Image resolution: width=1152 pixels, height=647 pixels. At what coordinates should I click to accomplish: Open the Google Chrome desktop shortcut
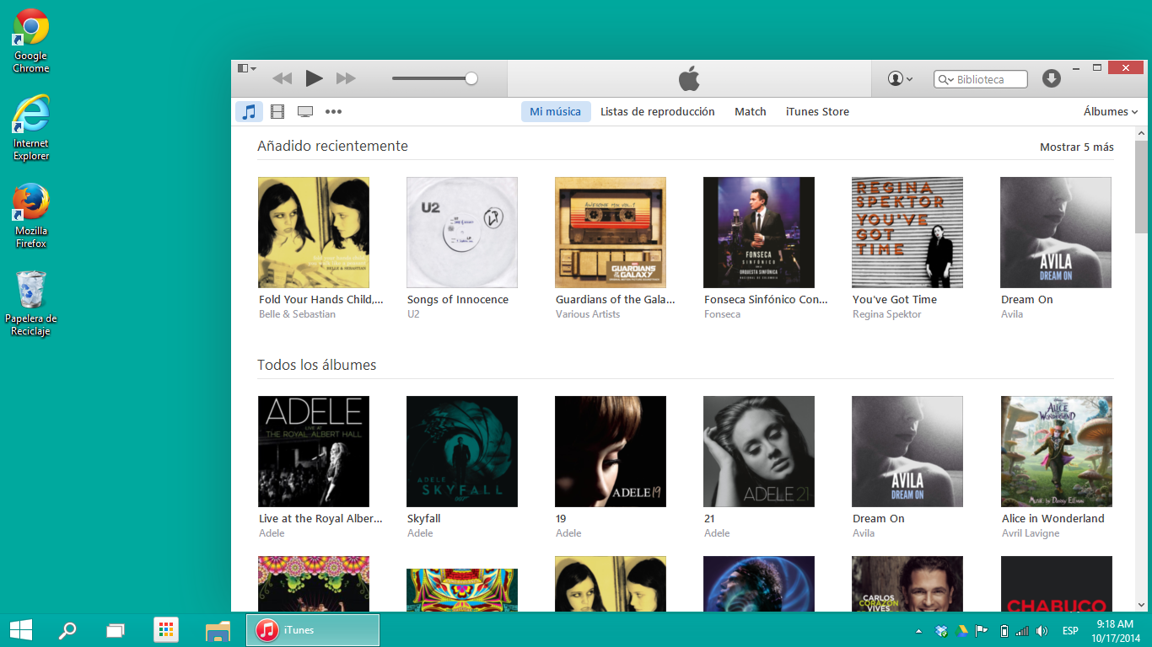[x=31, y=40]
